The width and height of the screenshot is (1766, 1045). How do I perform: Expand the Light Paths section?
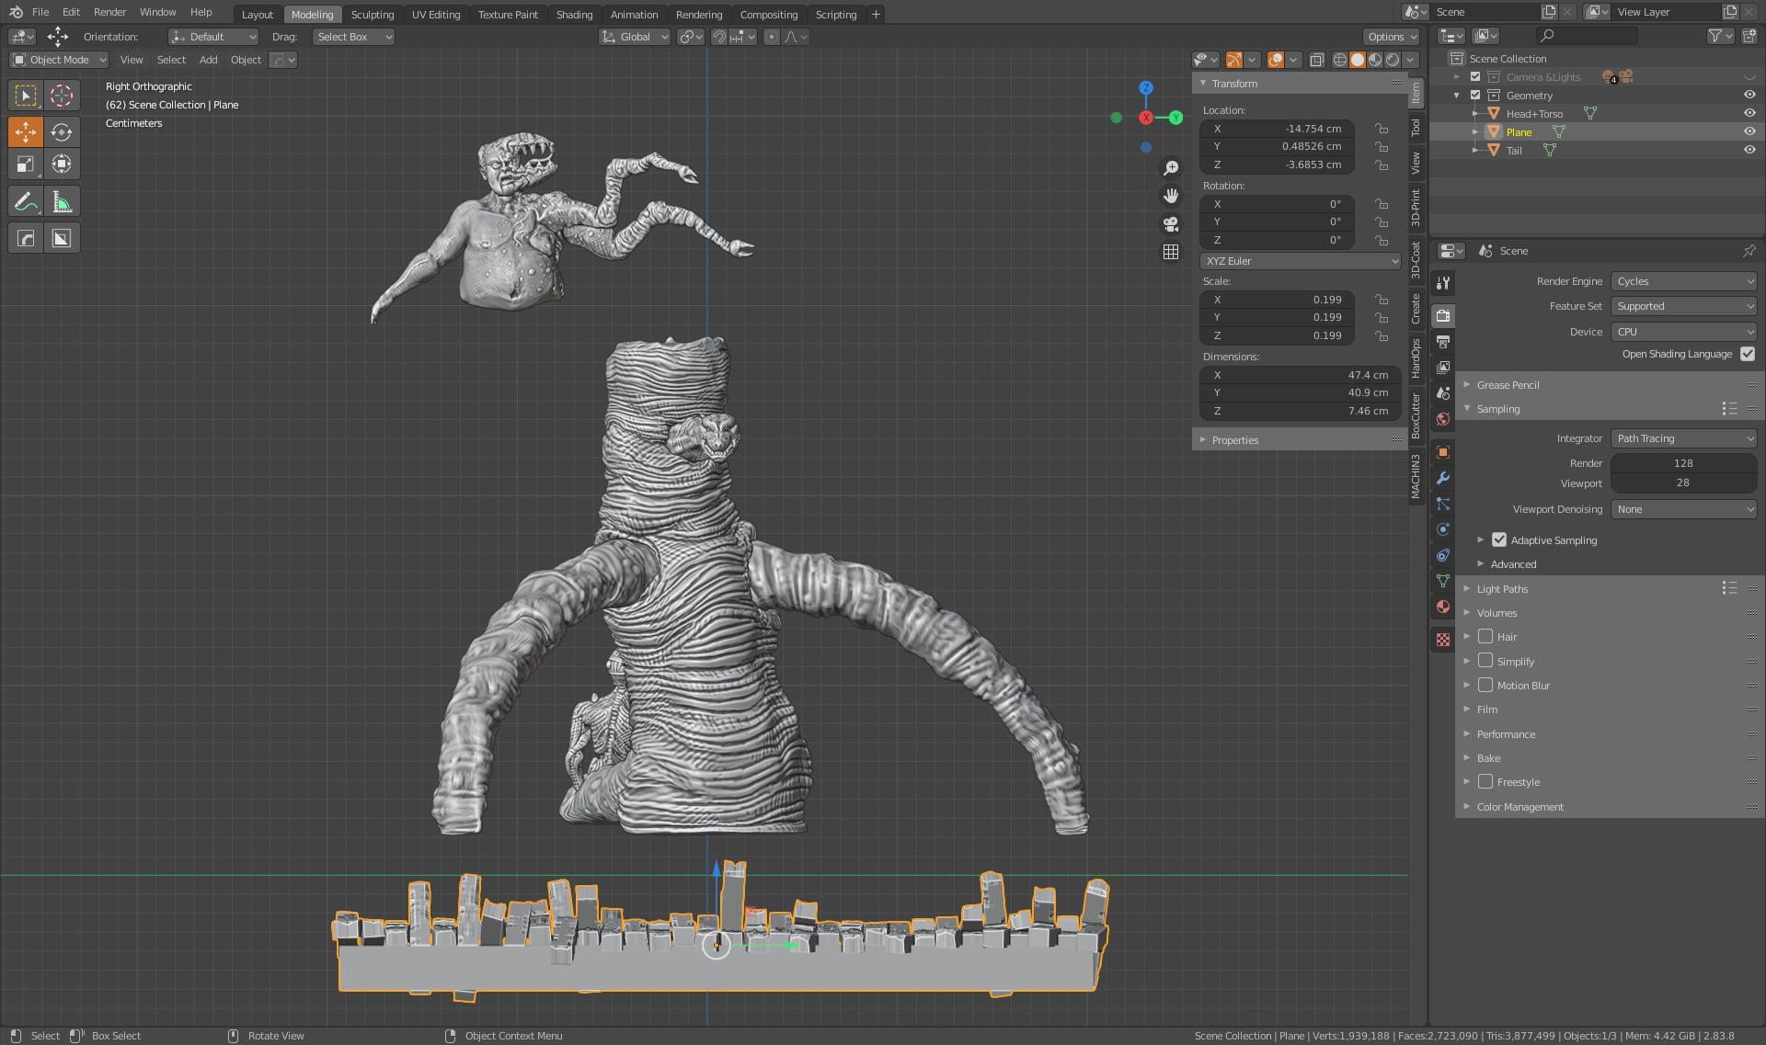[1501, 588]
